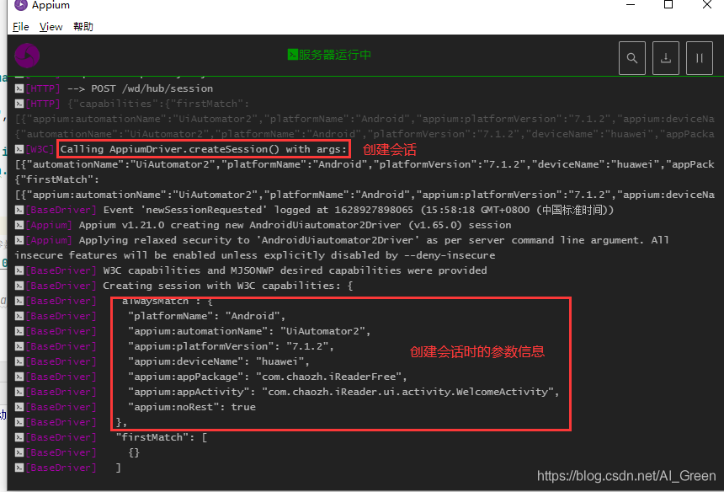Click log icon before the W3C line
The width and height of the screenshot is (724, 492).
19,149
